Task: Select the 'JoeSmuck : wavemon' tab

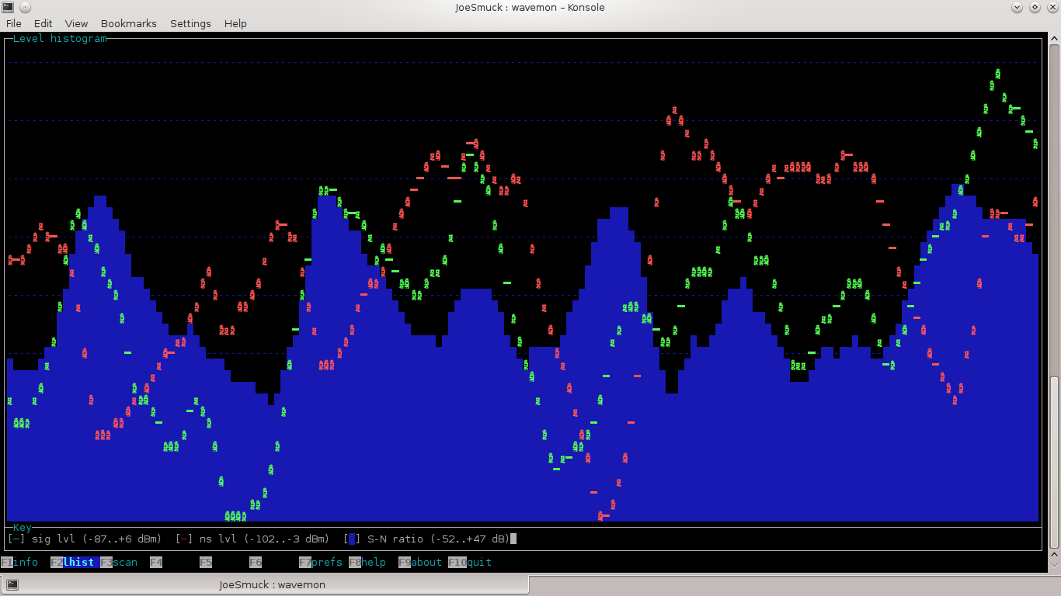Action: tap(272, 584)
